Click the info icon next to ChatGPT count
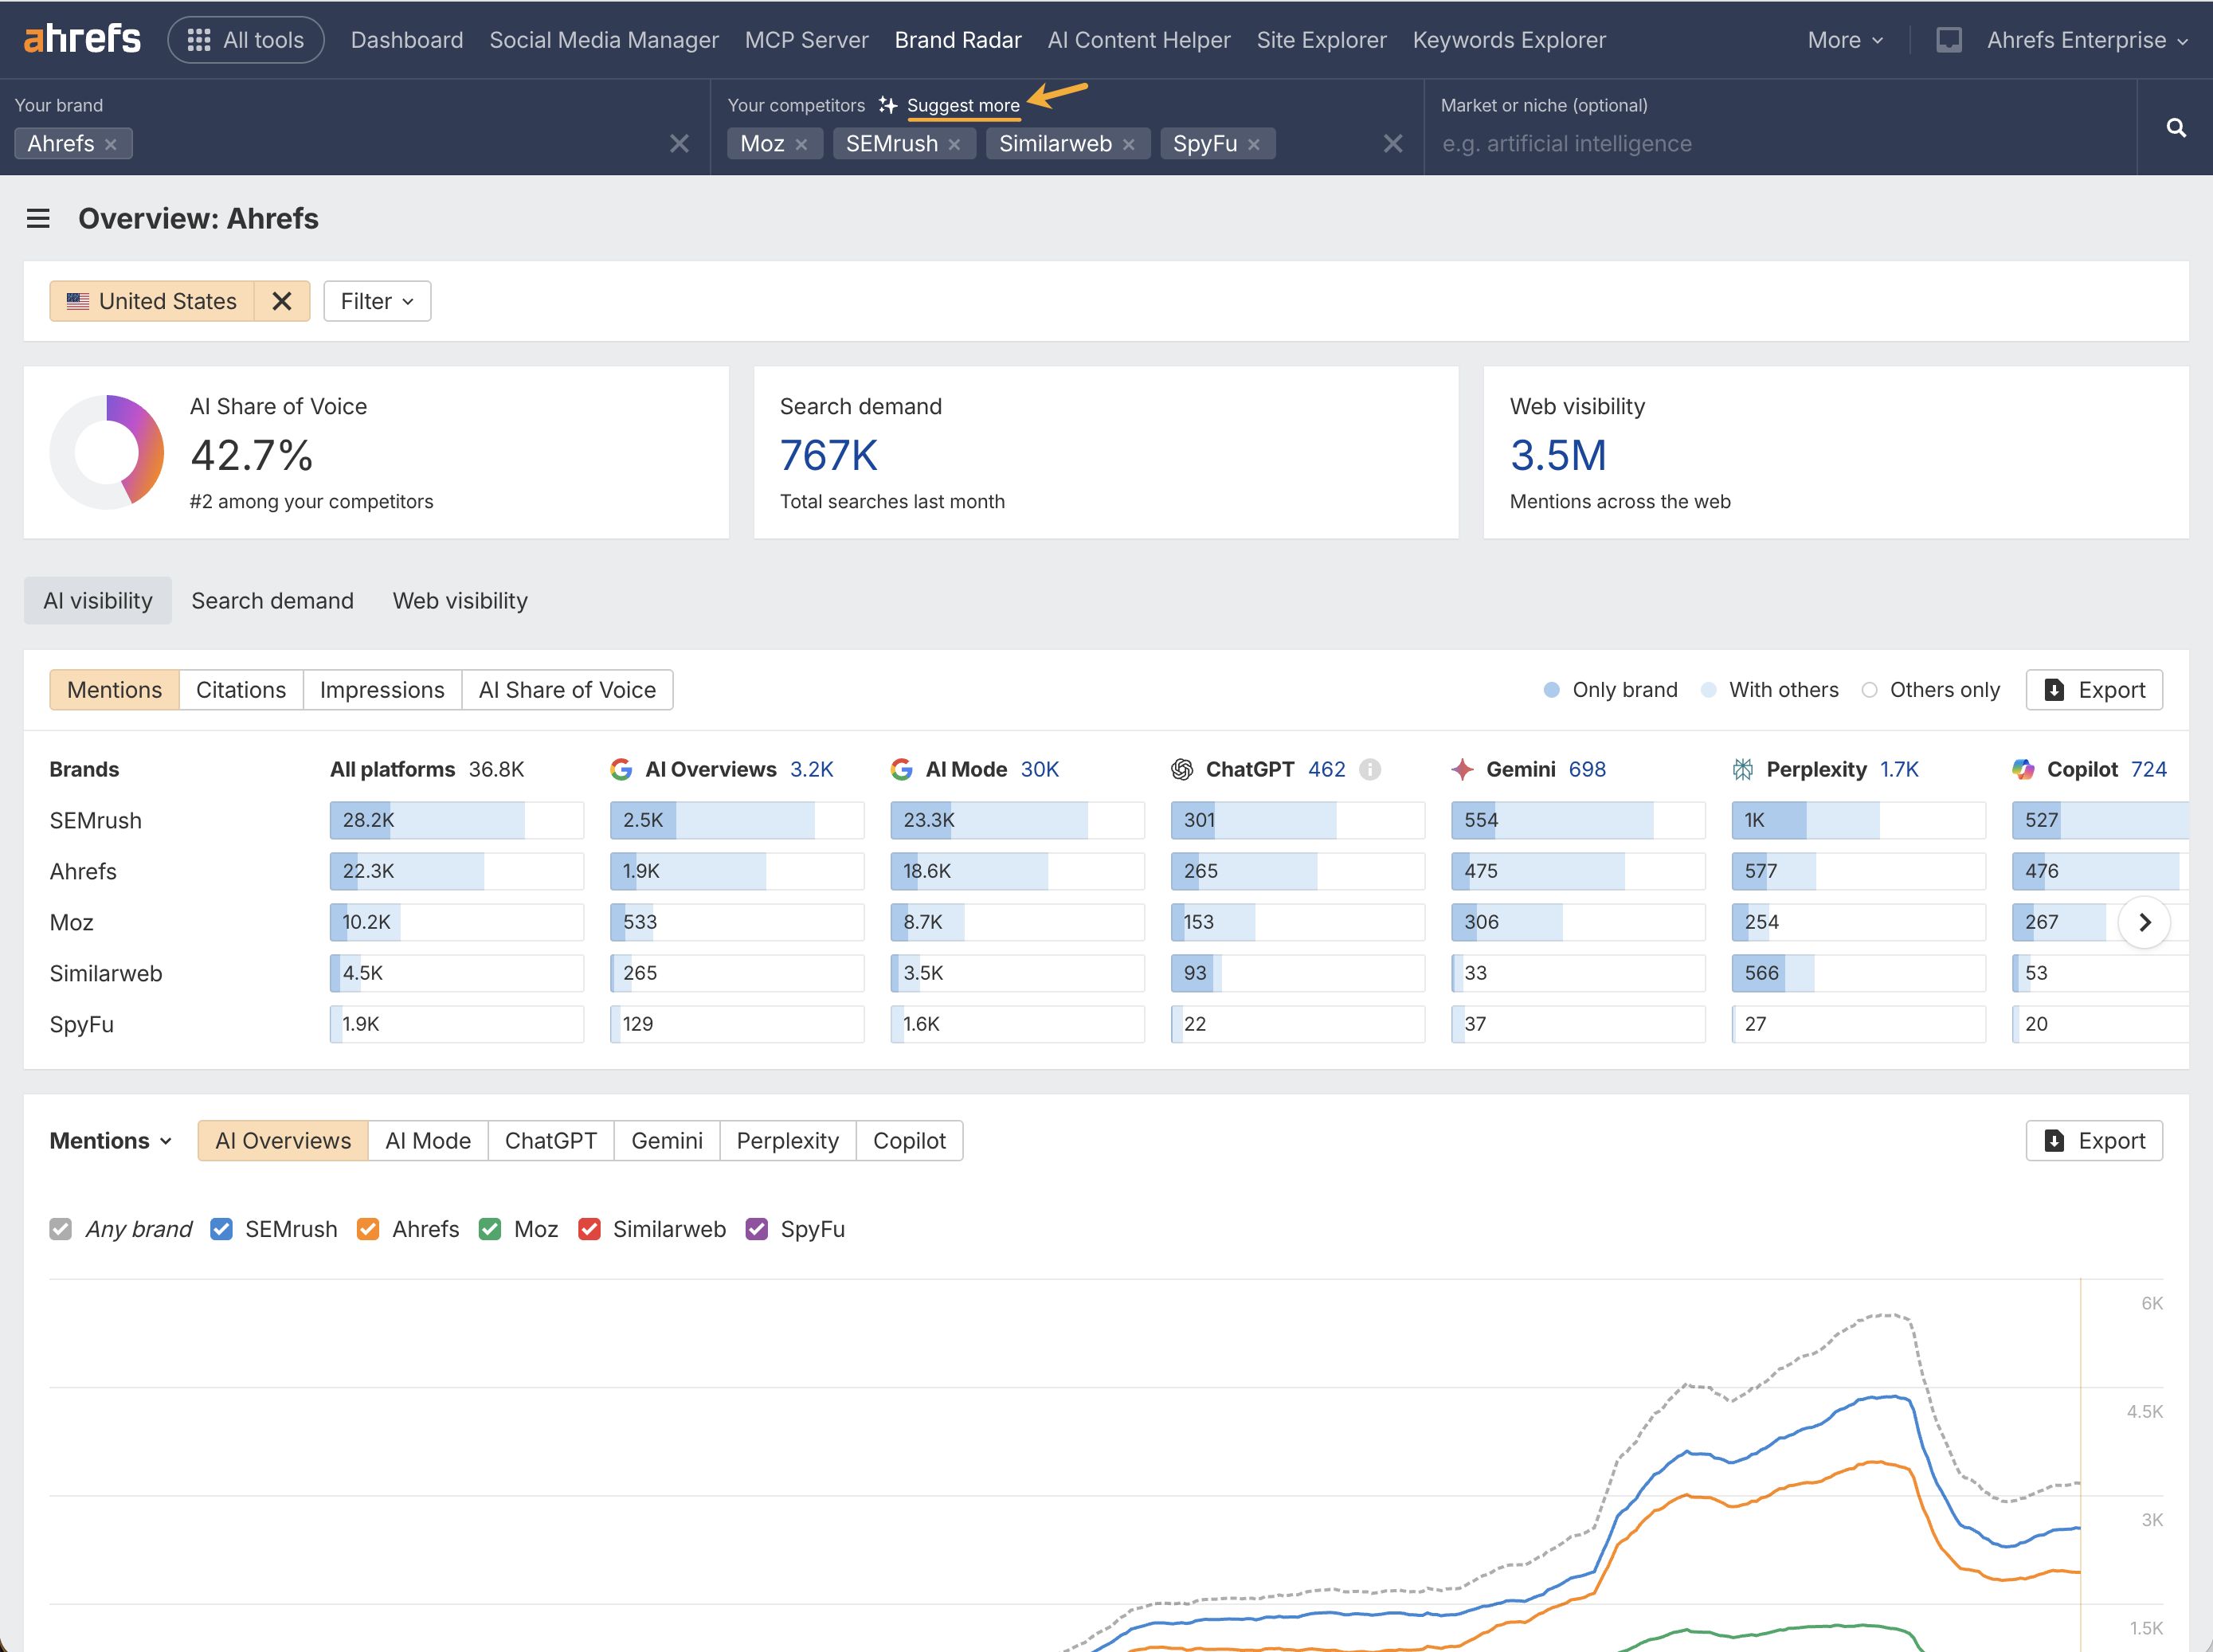 [1369, 769]
